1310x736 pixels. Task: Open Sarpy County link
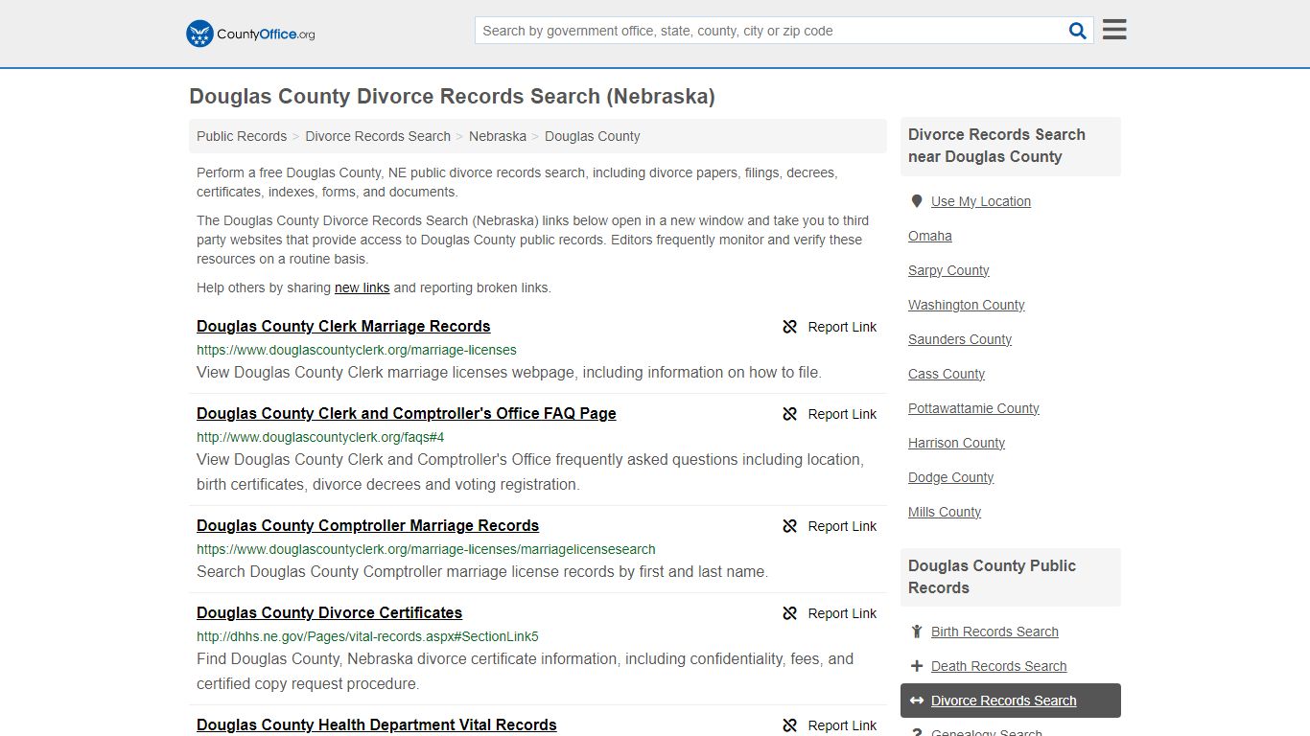click(948, 270)
